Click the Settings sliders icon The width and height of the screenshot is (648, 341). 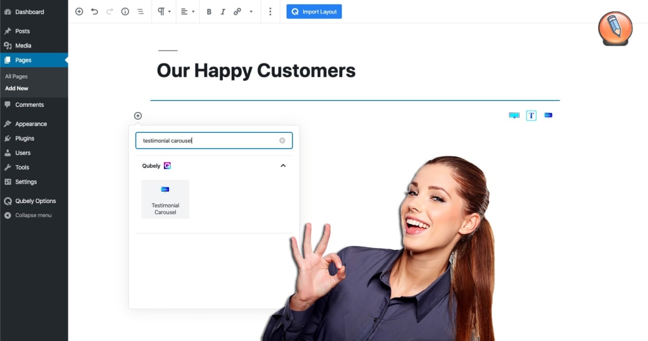tap(8, 182)
